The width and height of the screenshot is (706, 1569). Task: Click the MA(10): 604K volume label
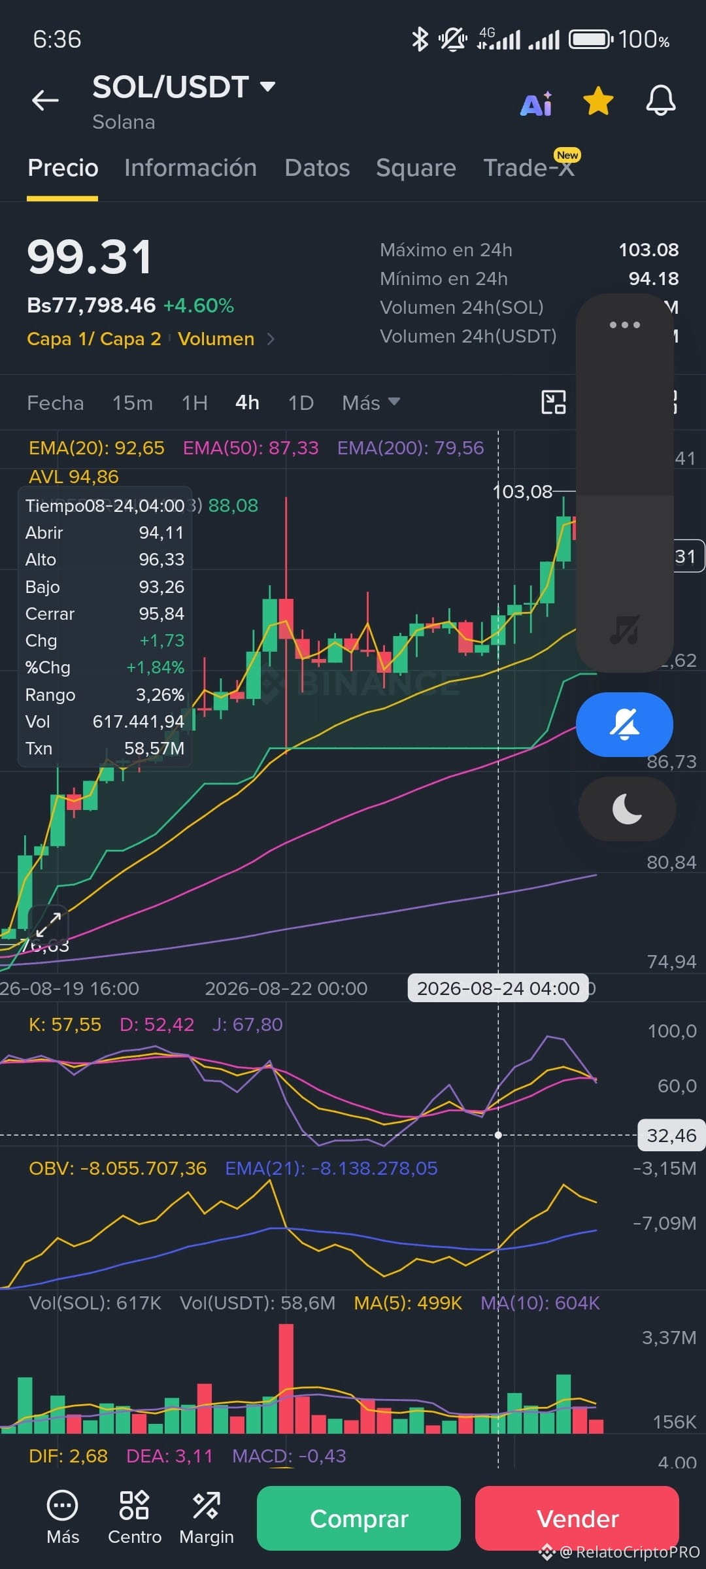pyautogui.click(x=540, y=1303)
